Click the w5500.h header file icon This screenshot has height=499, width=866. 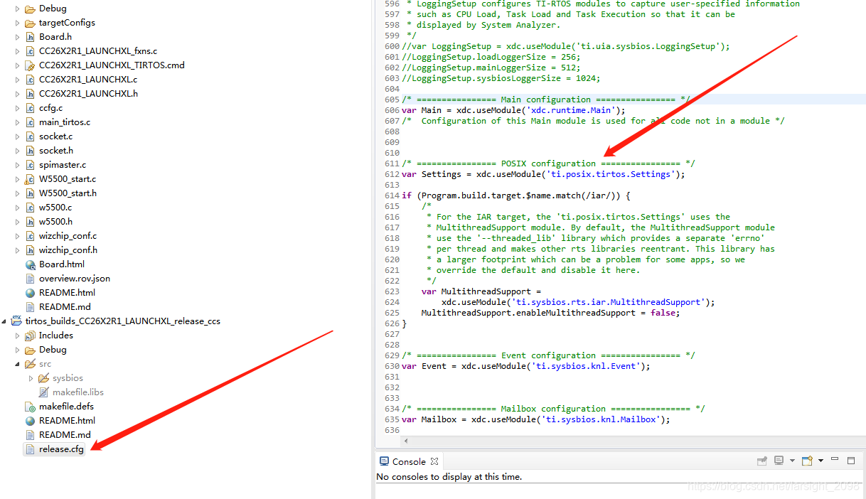click(30, 222)
